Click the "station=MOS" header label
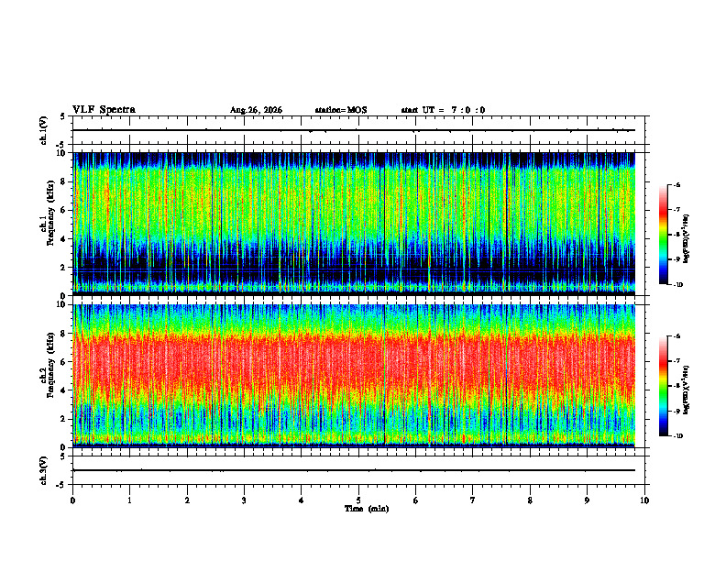 tap(341, 110)
